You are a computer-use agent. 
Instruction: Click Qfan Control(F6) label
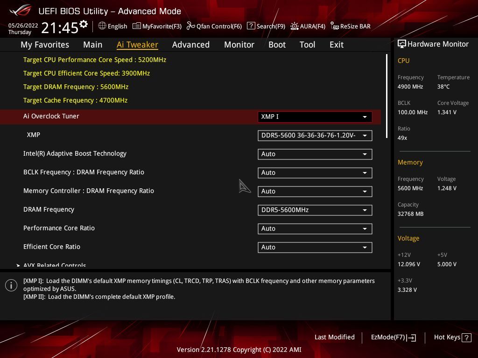(219, 27)
